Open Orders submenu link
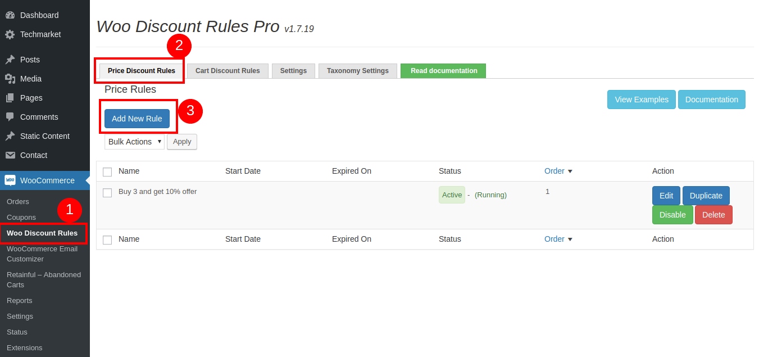Viewport: 759px width, 357px height. (18, 201)
